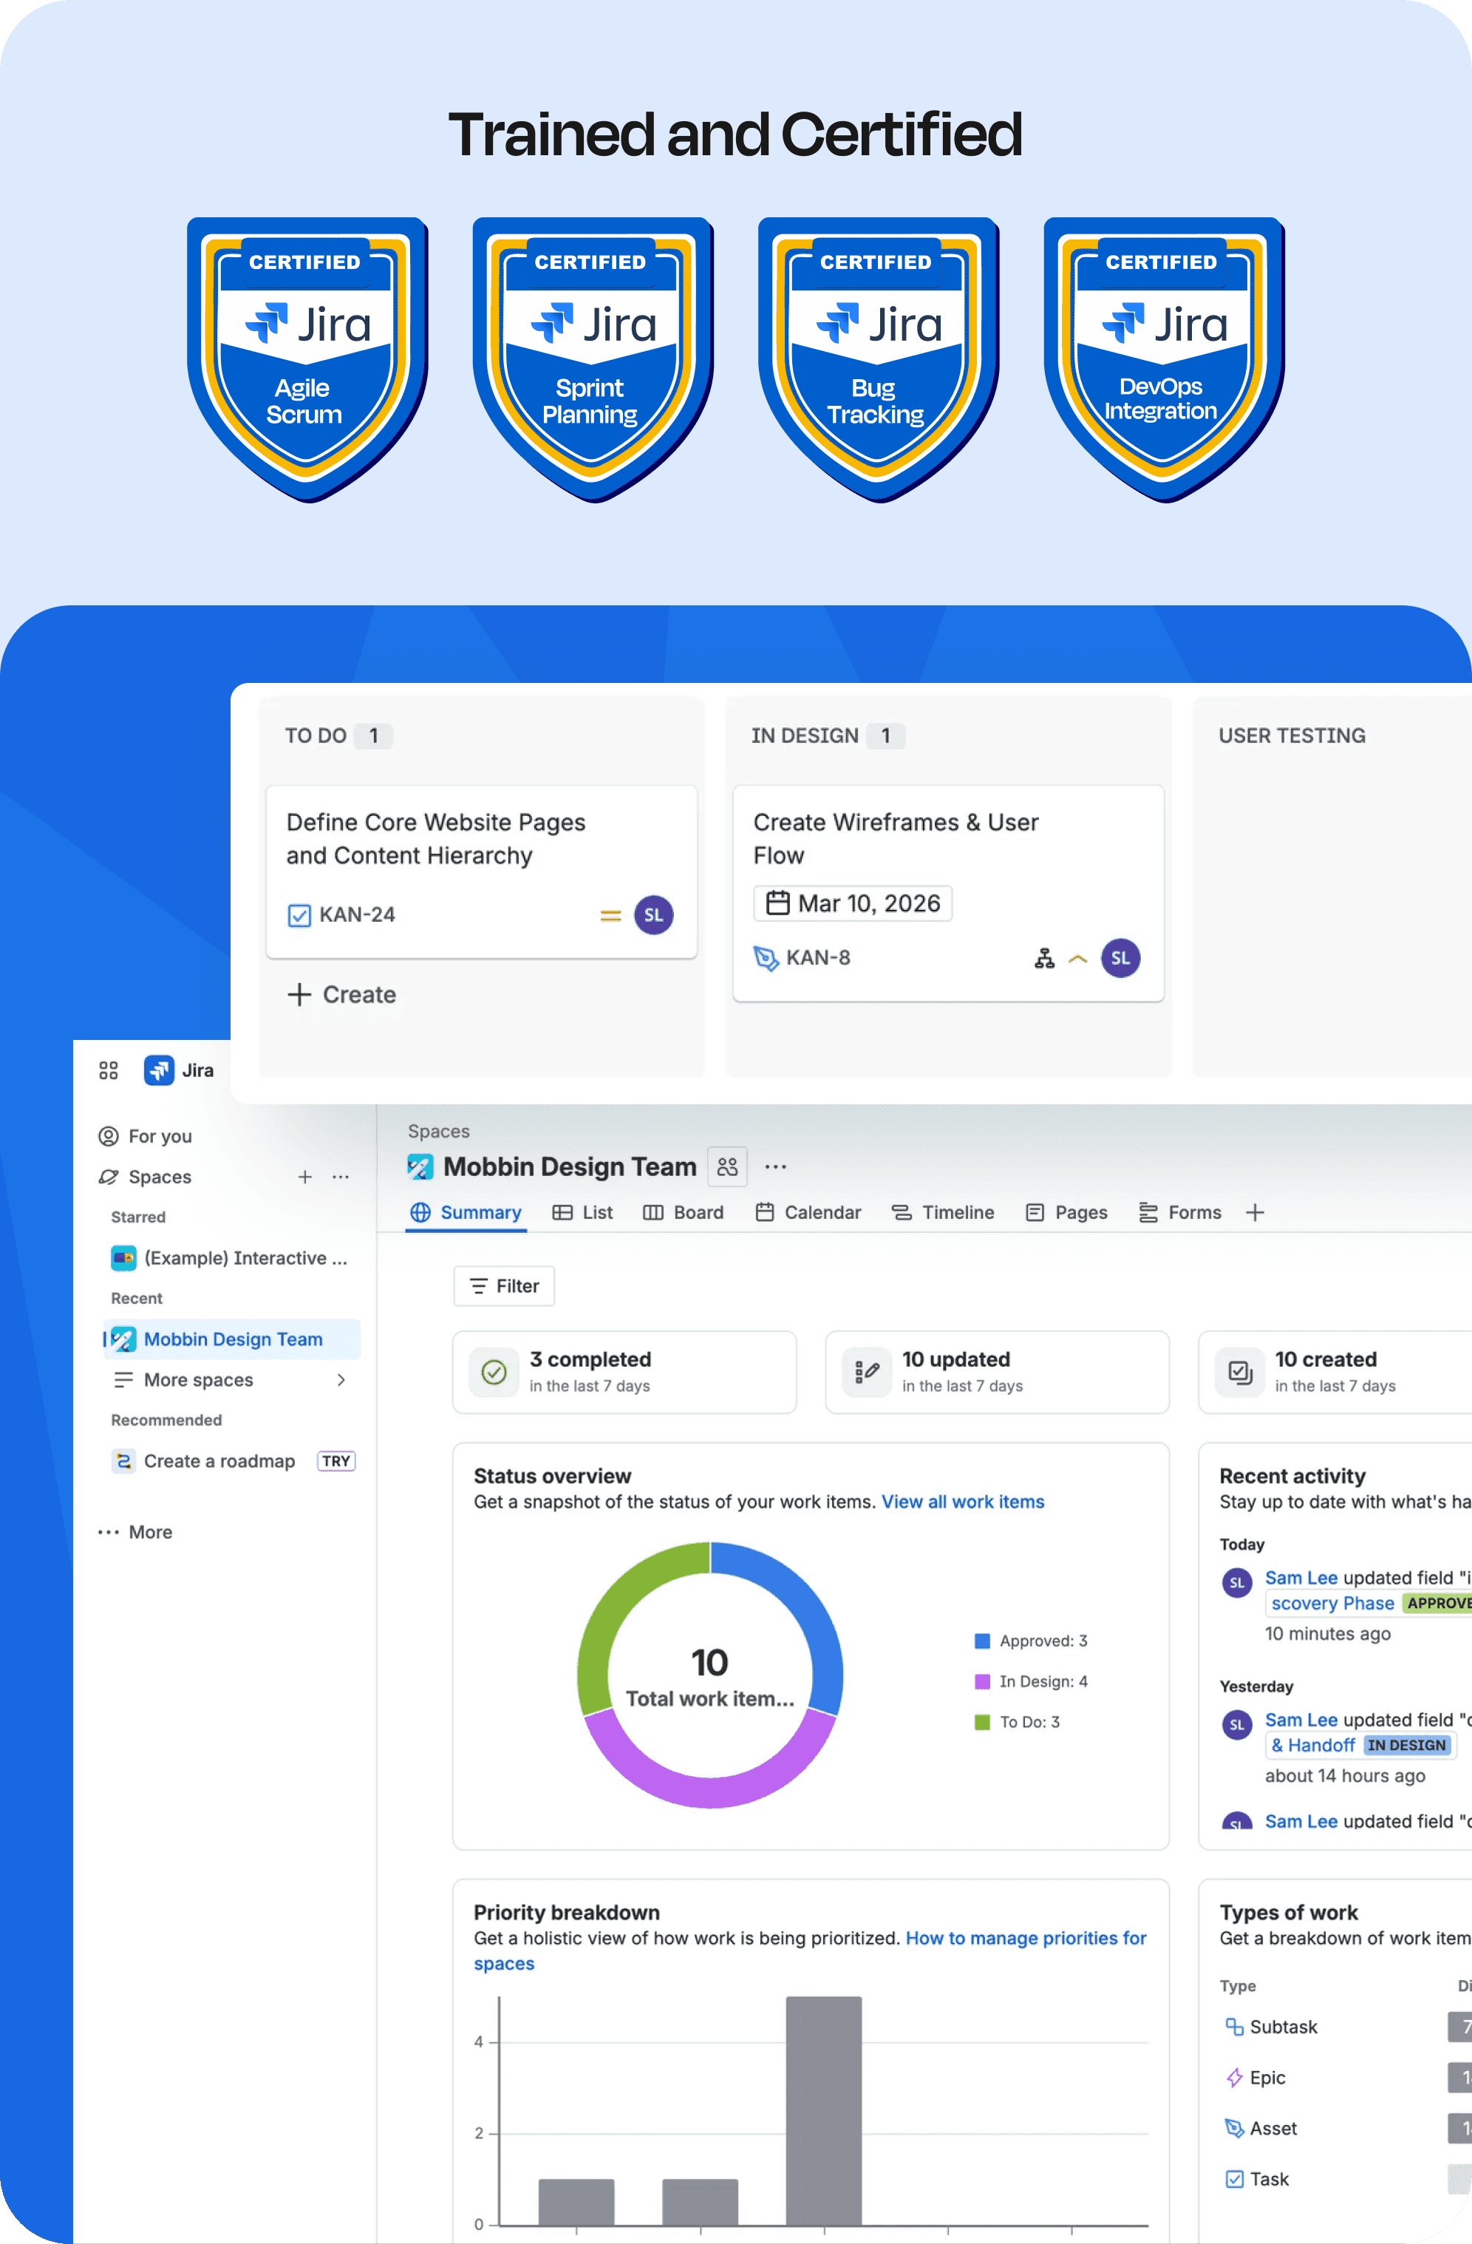The height and width of the screenshot is (2244, 1472).
Task: Click the Agile Scrum certified badge
Action: click(x=307, y=359)
